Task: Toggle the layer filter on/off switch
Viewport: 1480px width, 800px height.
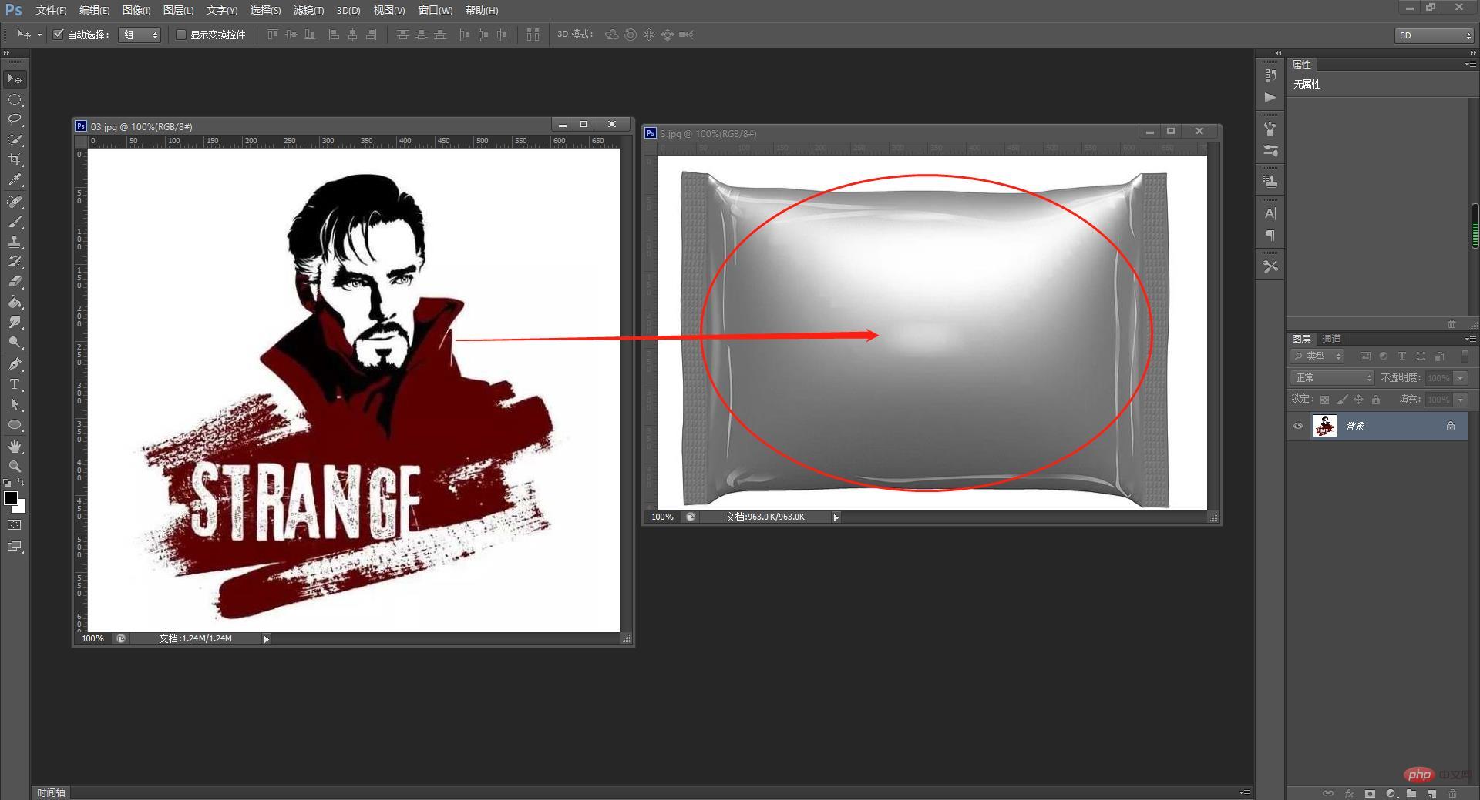Action: (x=1465, y=356)
